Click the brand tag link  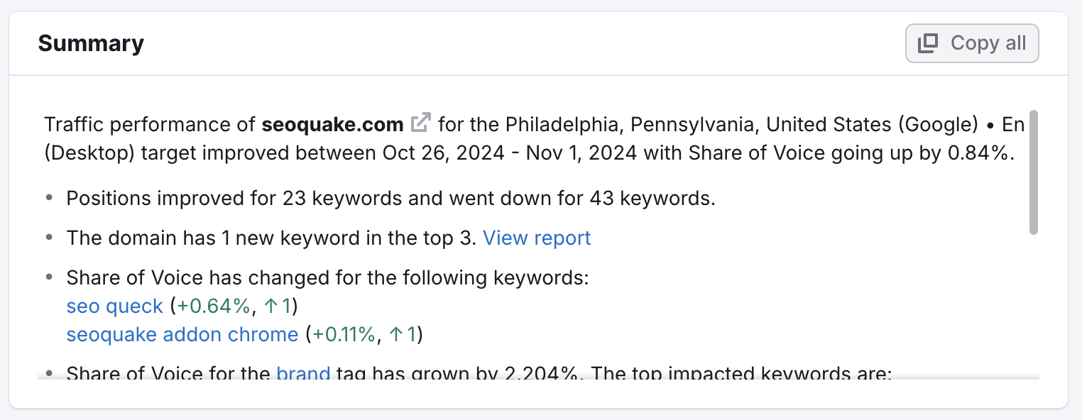pos(304,374)
